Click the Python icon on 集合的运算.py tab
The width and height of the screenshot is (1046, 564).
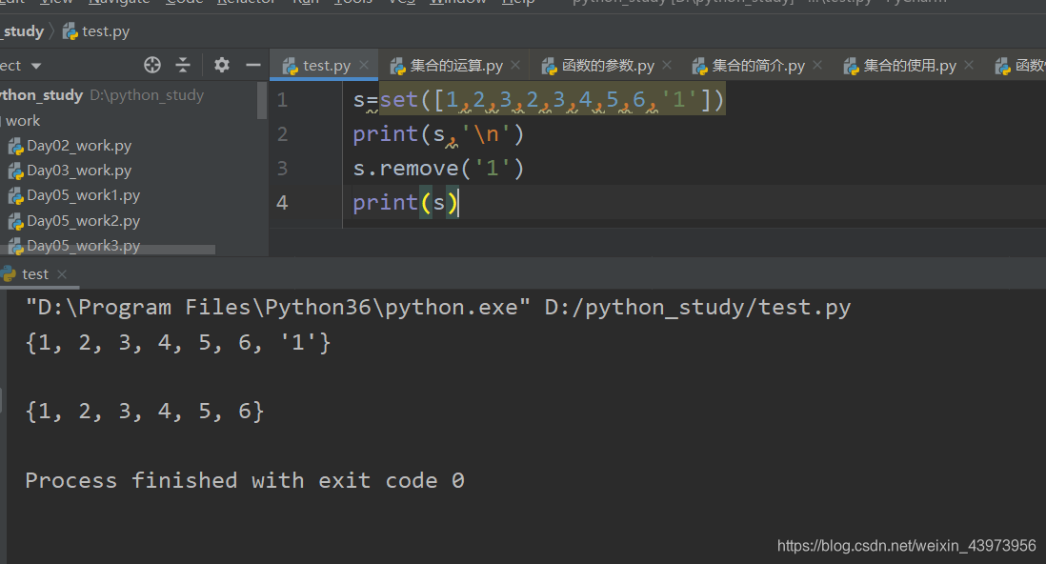pyautogui.click(x=398, y=66)
